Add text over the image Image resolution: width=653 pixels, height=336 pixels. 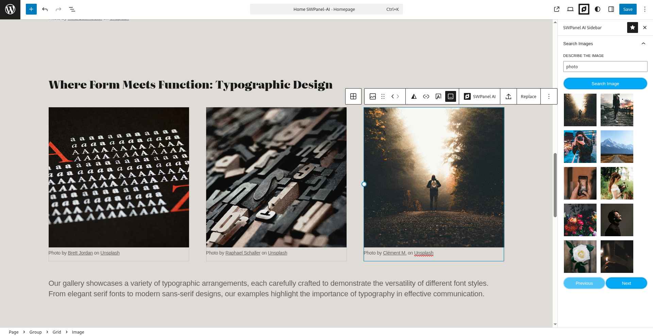(438, 96)
